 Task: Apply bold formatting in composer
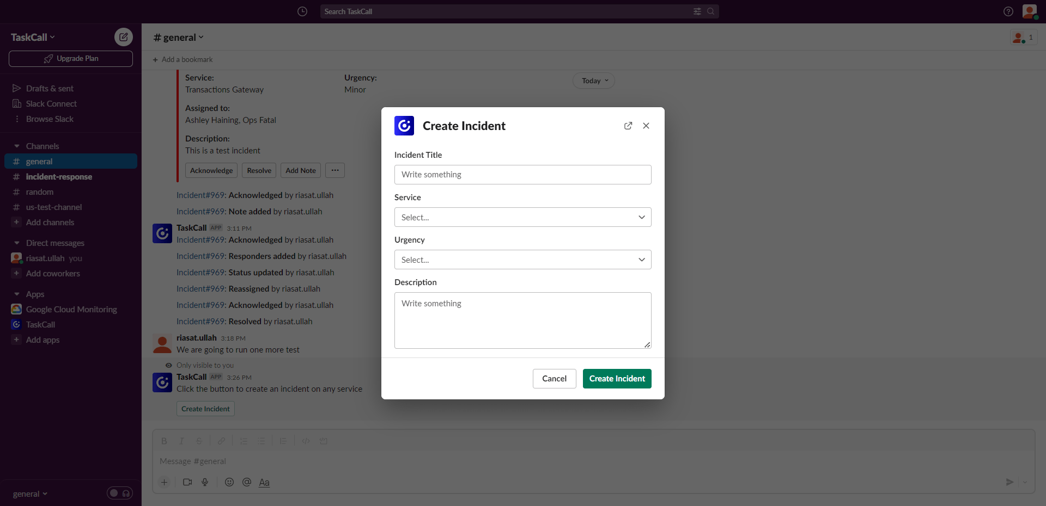coord(164,441)
